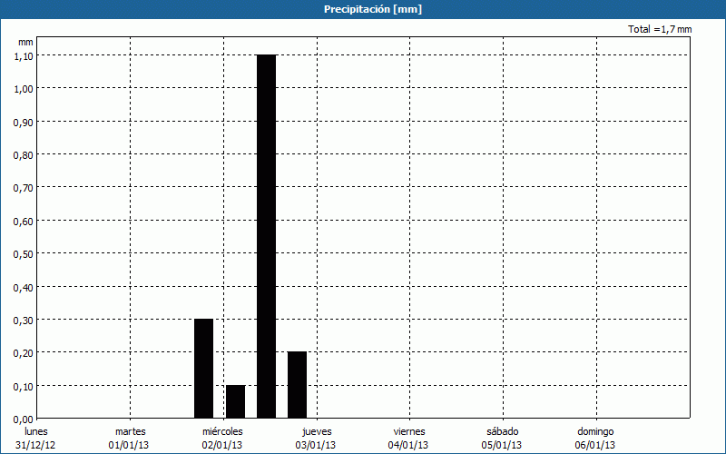Click the tallest 1,10 mm precipitation bar
This screenshot has width=726, height=454.
(x=266, y=236)
